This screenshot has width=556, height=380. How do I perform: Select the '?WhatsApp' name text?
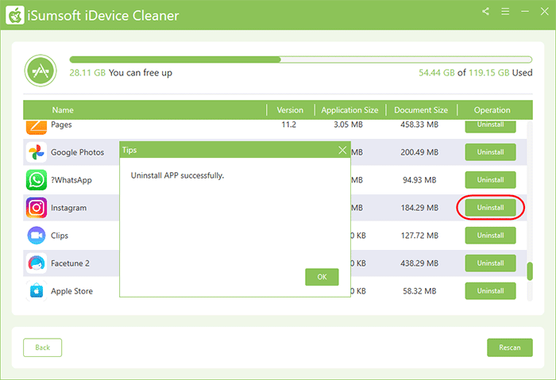pyautogui.click(x=71, y=180)
